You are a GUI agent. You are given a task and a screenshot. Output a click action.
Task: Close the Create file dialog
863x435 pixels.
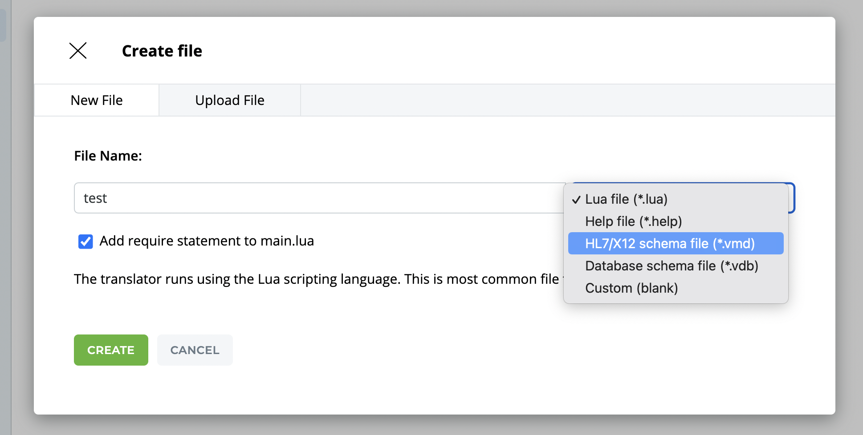coord(78,51)
